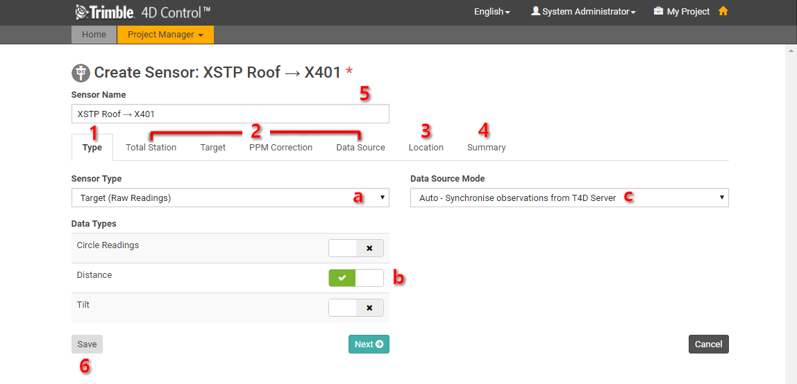Open the English language menu
The image size is (797, 384).
pos(492,12)
